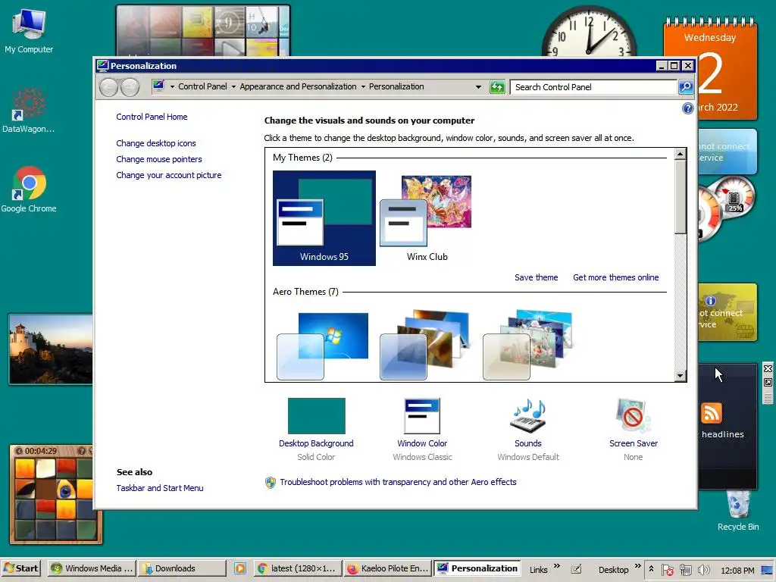
Task: Switch to Downloads taskbar button
Action: [182, 568]
